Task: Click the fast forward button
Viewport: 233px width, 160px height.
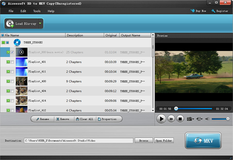Action: 171,119
